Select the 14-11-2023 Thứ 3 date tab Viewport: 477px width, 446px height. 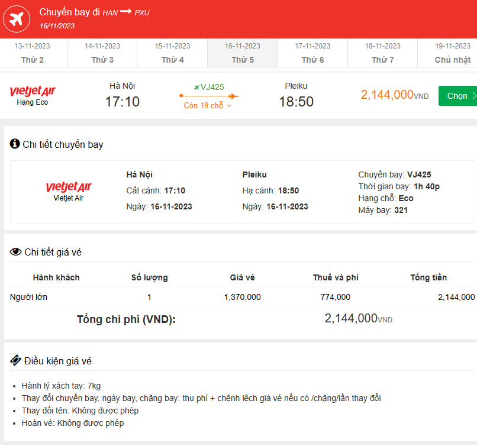[102, 53]
